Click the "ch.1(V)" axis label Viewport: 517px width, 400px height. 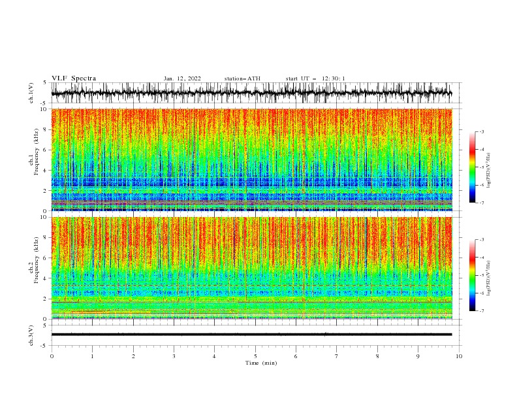click(31, 93)
